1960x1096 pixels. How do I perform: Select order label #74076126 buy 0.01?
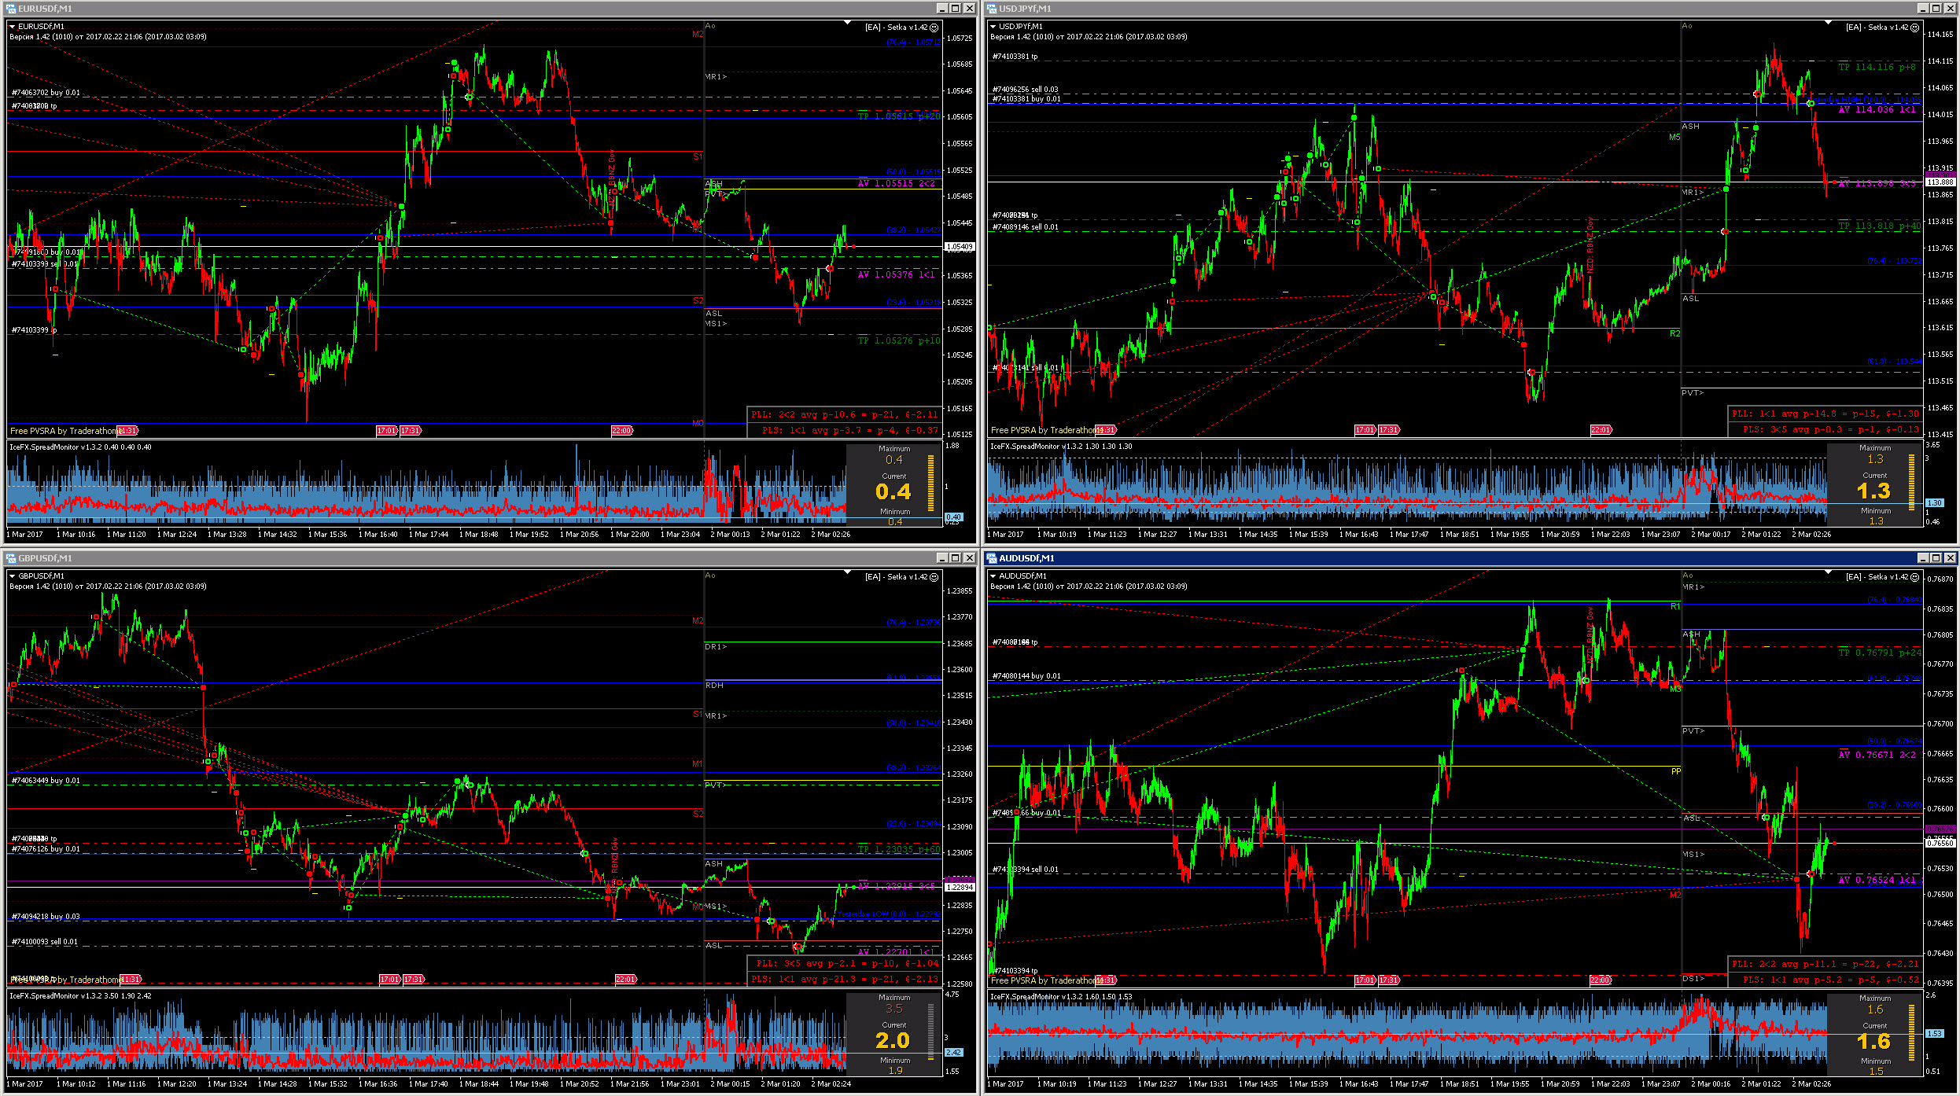46,849
